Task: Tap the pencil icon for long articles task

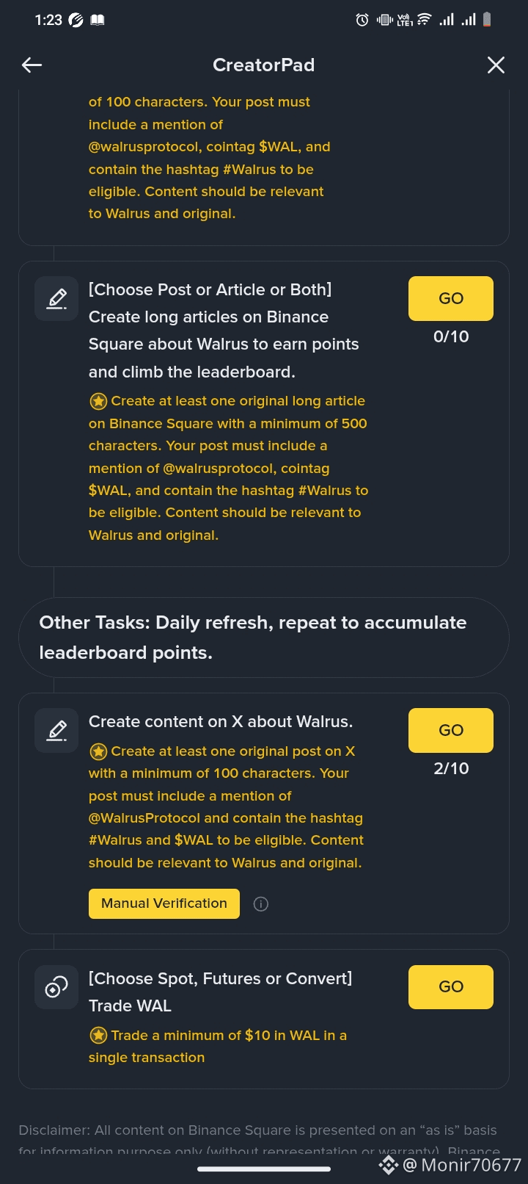Action: (56, 298)
